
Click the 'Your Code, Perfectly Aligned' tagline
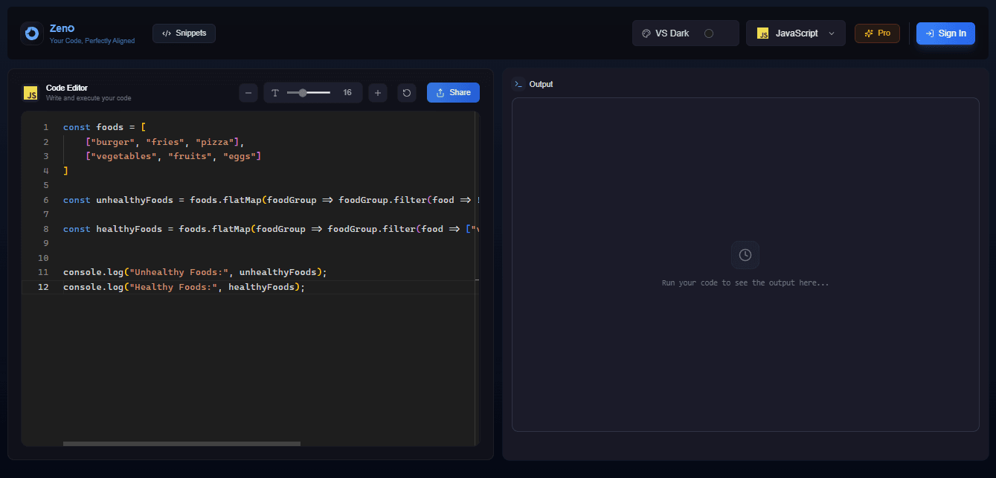[x=92, y=41]
